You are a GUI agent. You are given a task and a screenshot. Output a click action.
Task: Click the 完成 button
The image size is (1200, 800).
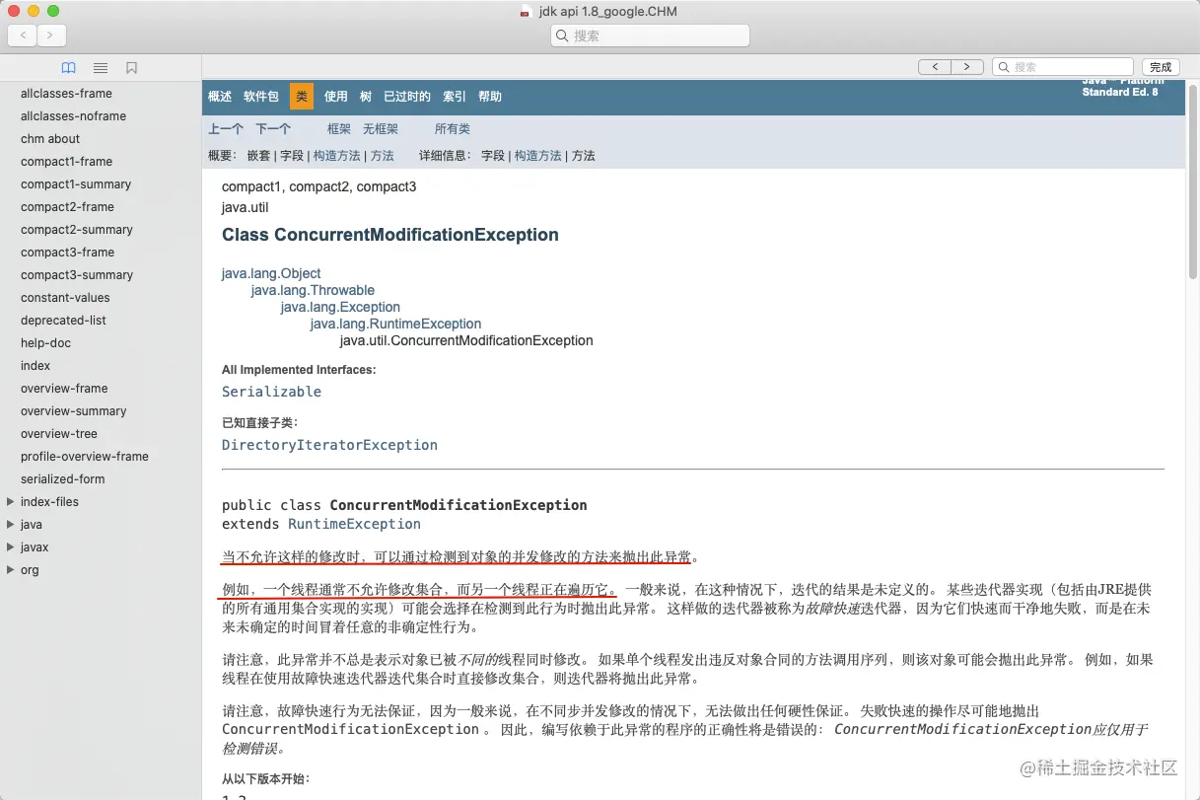pyautogui.click(x=1161, y=67)
